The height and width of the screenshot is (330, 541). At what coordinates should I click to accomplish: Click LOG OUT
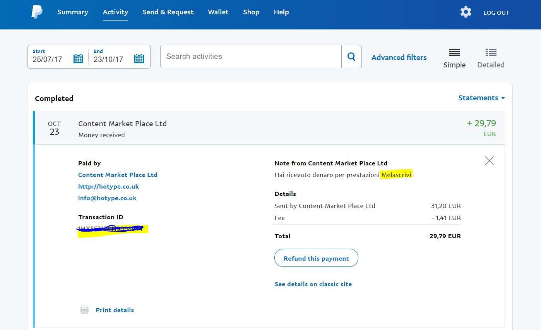pos(496,13)
